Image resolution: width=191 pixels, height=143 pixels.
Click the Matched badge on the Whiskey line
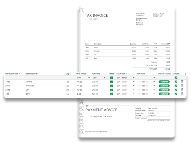[x=164, y=86]
